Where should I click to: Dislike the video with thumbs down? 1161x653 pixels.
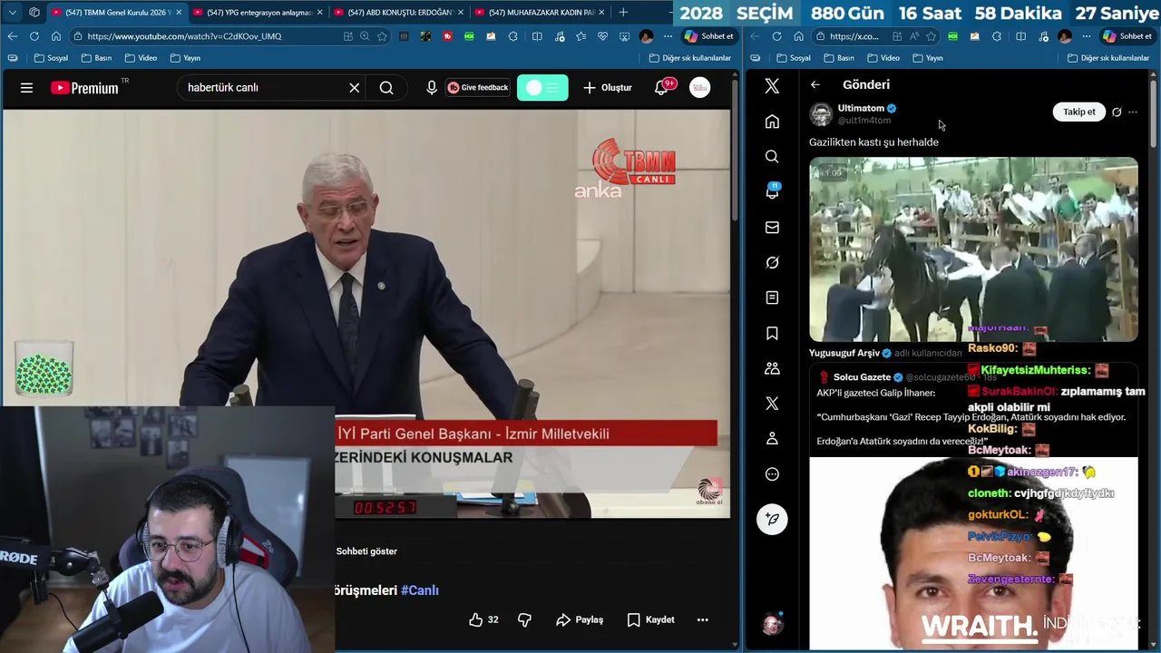pyautogui.click(x=524, y=619)
